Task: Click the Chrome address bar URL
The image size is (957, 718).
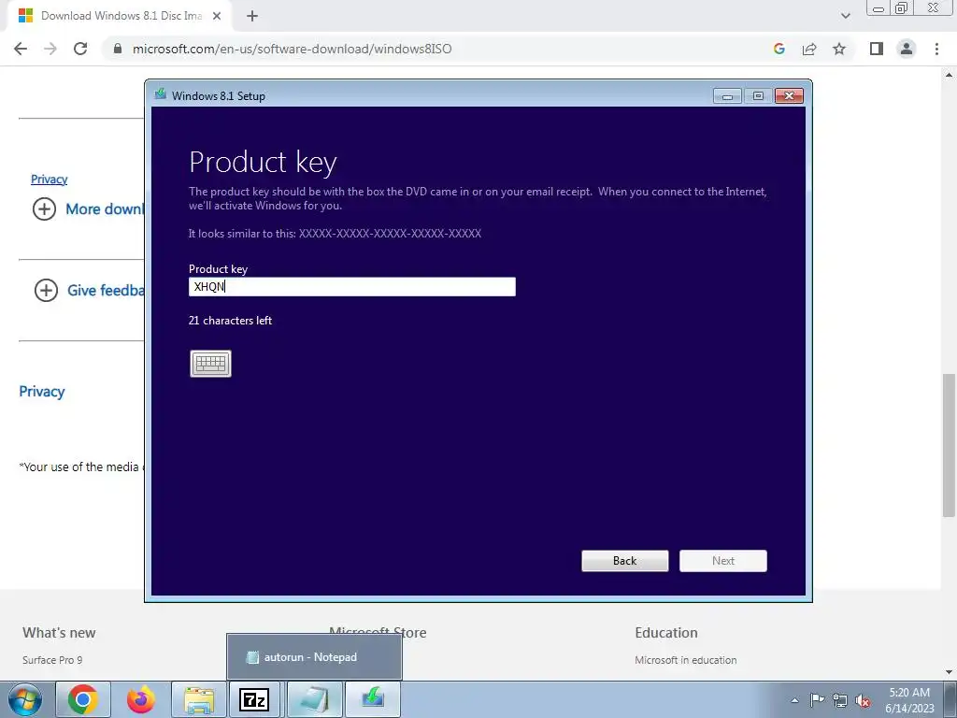Action: tap(293, 49)
